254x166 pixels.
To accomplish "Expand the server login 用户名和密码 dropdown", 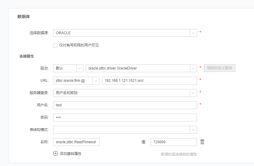I will [x=193, y=93].
